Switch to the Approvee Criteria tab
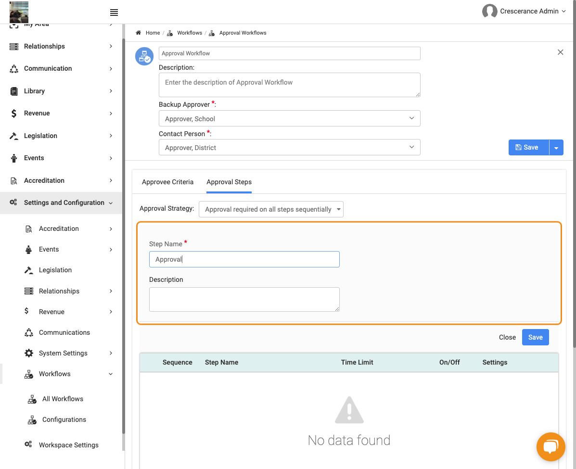The height and width of the screenshot is (469, 576). tap(167, 182)
